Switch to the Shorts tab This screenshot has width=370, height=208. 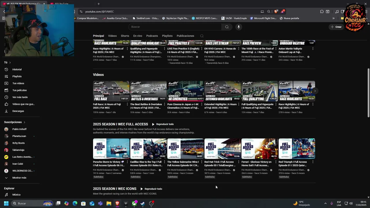point(125,36)
